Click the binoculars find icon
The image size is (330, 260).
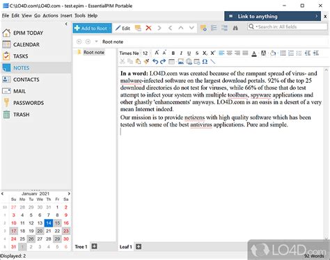click(235, 28)
